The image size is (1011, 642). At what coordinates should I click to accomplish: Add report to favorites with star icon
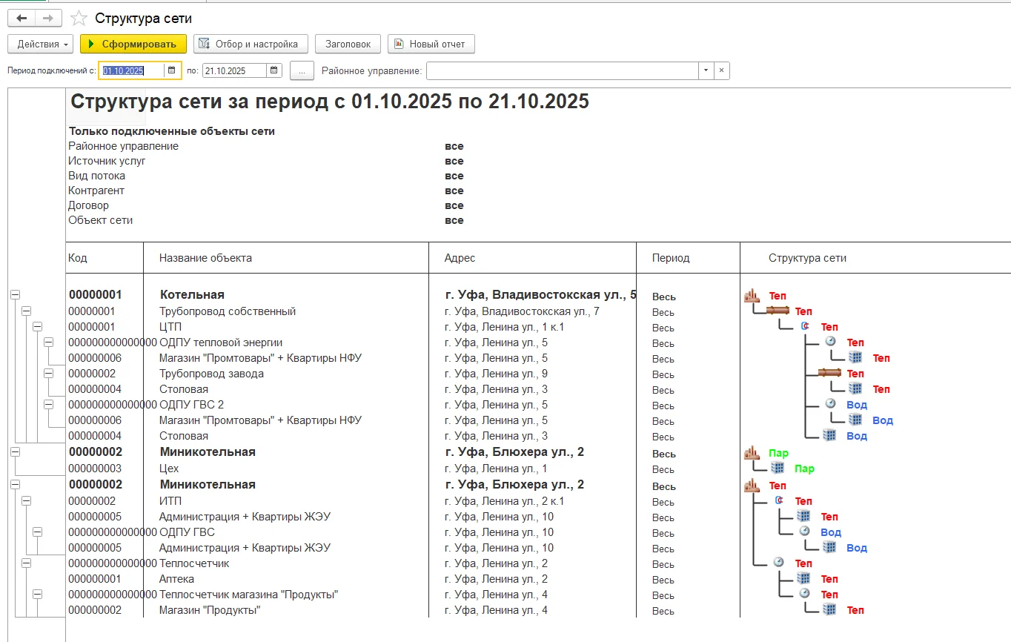point(79,18)
